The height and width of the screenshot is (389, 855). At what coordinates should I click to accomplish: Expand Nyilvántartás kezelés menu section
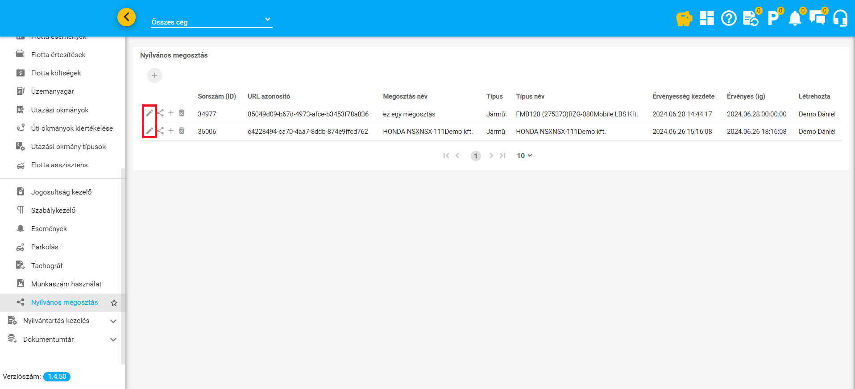coord(113,321)
